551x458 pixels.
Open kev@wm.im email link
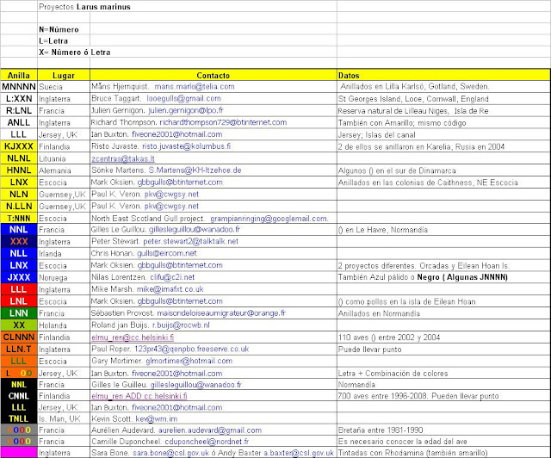coord(157,418)
